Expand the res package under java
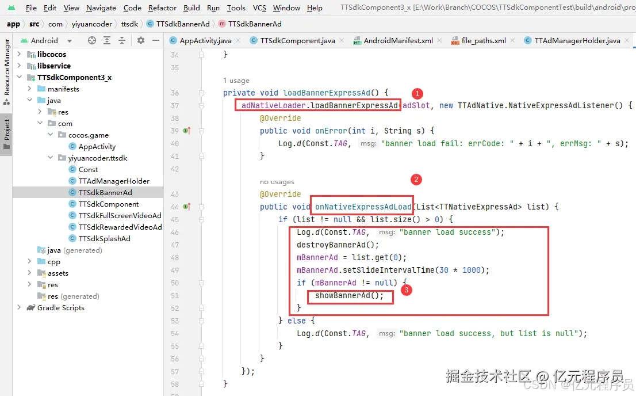This screenshot has width=636, height=396. (40, 112)
